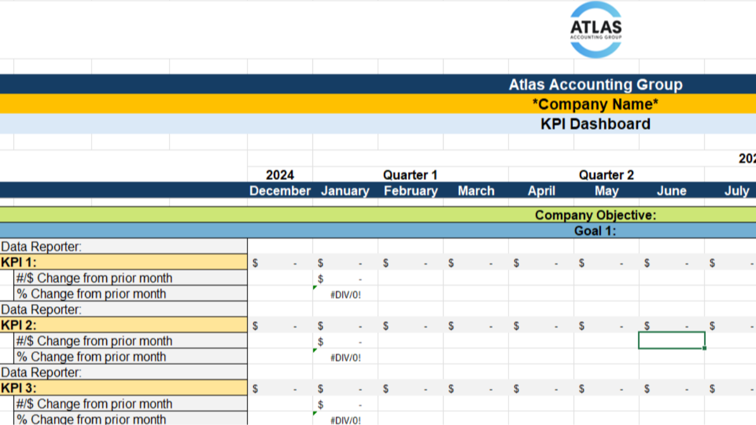The image size is (756, 425).
Task: Click the Atlas Accounting Group logo image
Action: coord(596,30)
